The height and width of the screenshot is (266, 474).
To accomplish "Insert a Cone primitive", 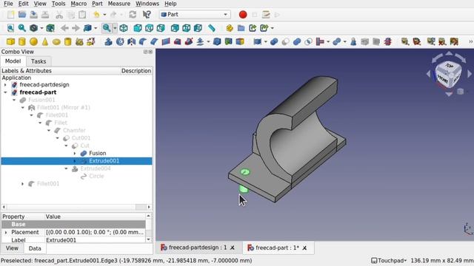I will 45,41.
